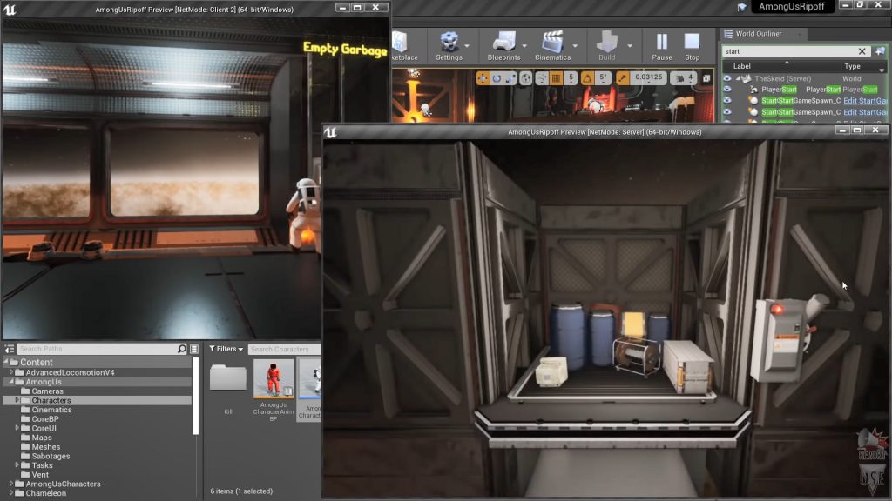Image resolution: width=892 pixels, height=501 pixels.
Task: Toggle visibility of PlayerStart actor
Action: tap(727, 90)
